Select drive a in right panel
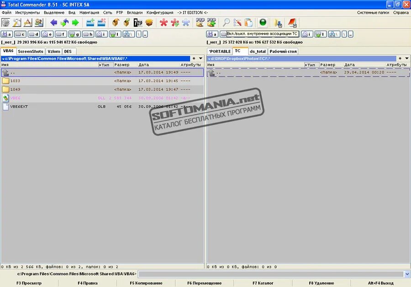This screenshot has width=411, height=287. coord(212,34)
